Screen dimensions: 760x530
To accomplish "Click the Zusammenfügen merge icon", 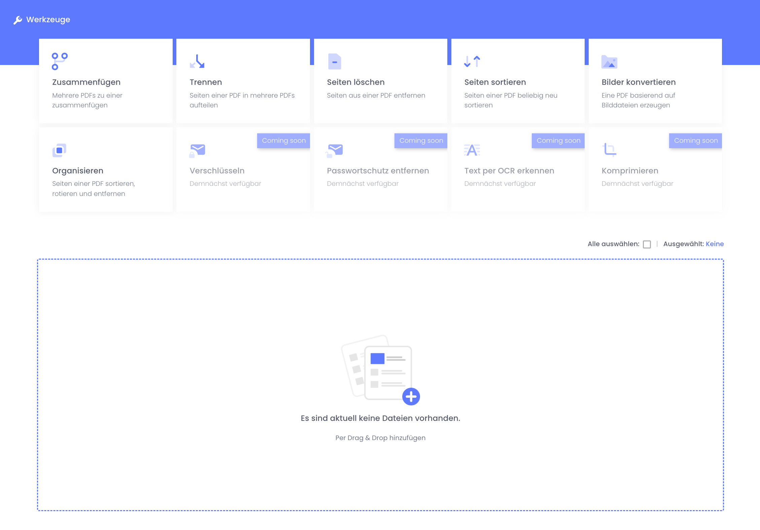I will (60, 61).
